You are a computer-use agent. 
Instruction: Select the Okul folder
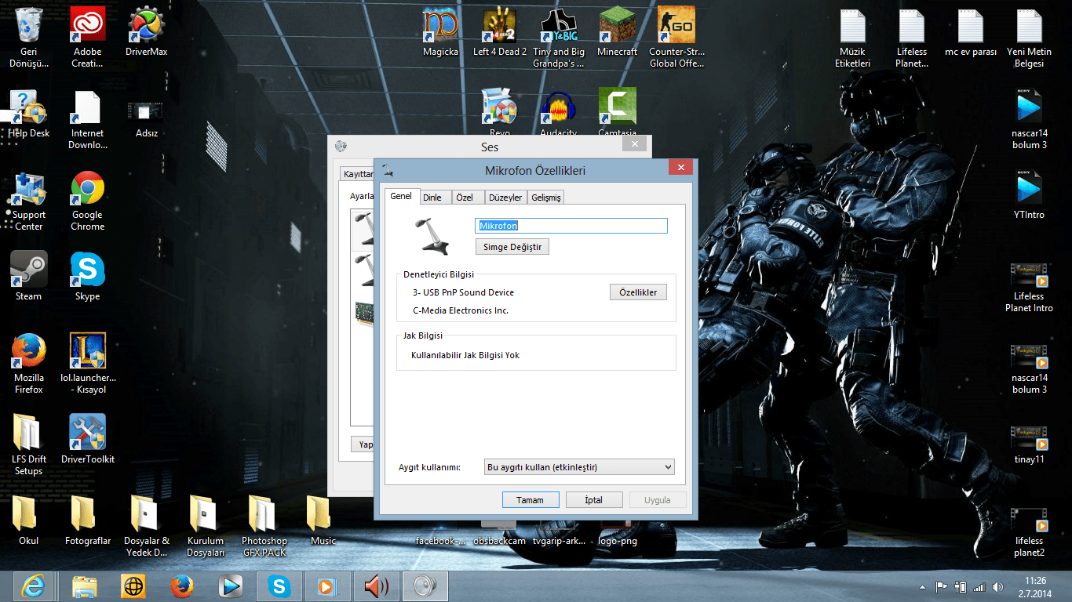click(x=29, y=520)
